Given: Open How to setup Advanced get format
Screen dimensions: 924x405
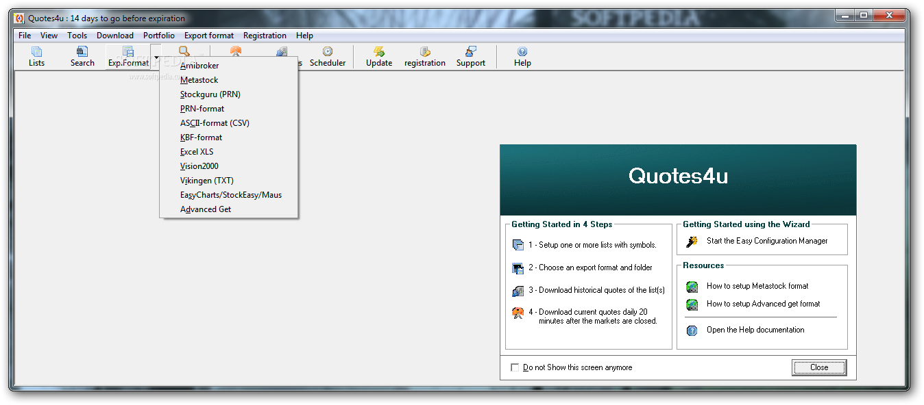Looking at the screenshot, I should pyautogui.click(x=763, y=304).
